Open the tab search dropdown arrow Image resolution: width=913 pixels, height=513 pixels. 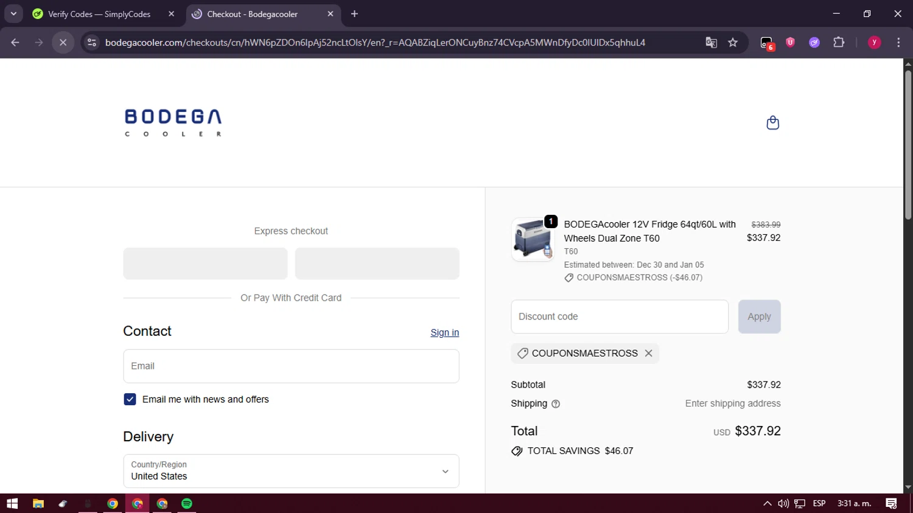pyautogui.click(x=13, y=14)
